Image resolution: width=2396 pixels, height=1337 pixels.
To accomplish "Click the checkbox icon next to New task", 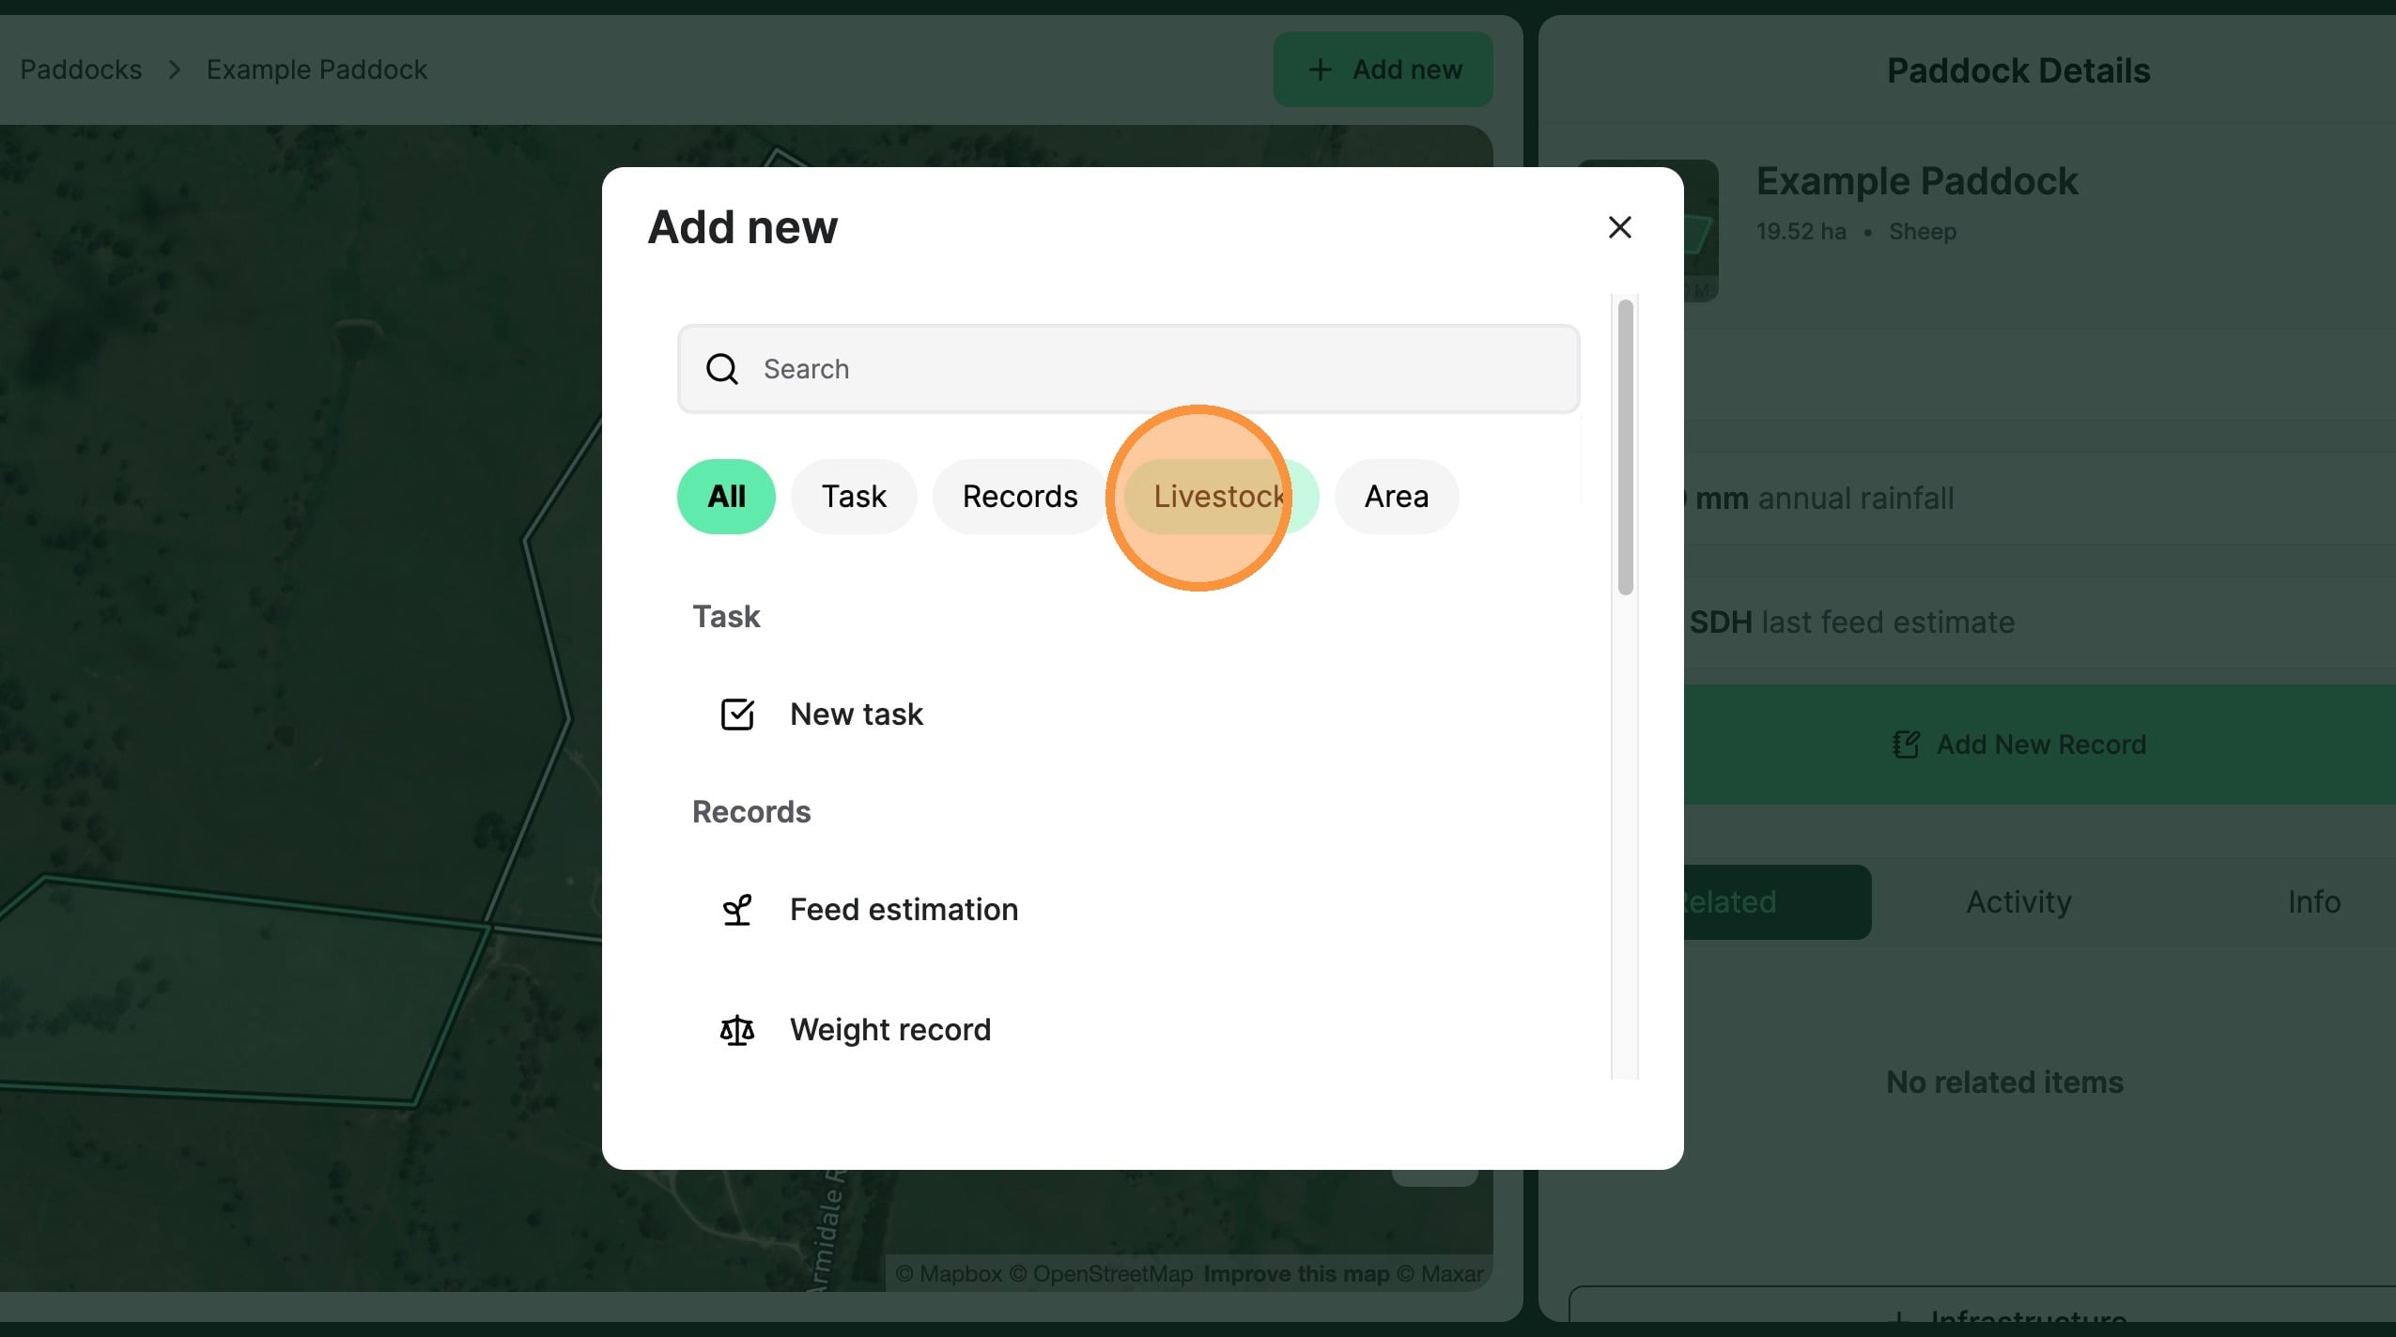I will coord(736,715).
